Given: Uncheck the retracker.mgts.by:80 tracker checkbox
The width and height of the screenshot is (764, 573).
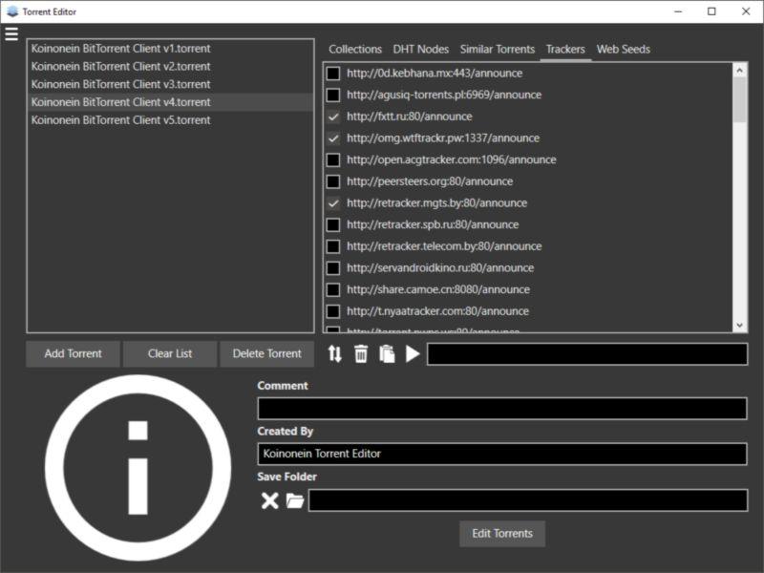Looking at the screenshot, I should pyautogui.click(x=333, y=203).
